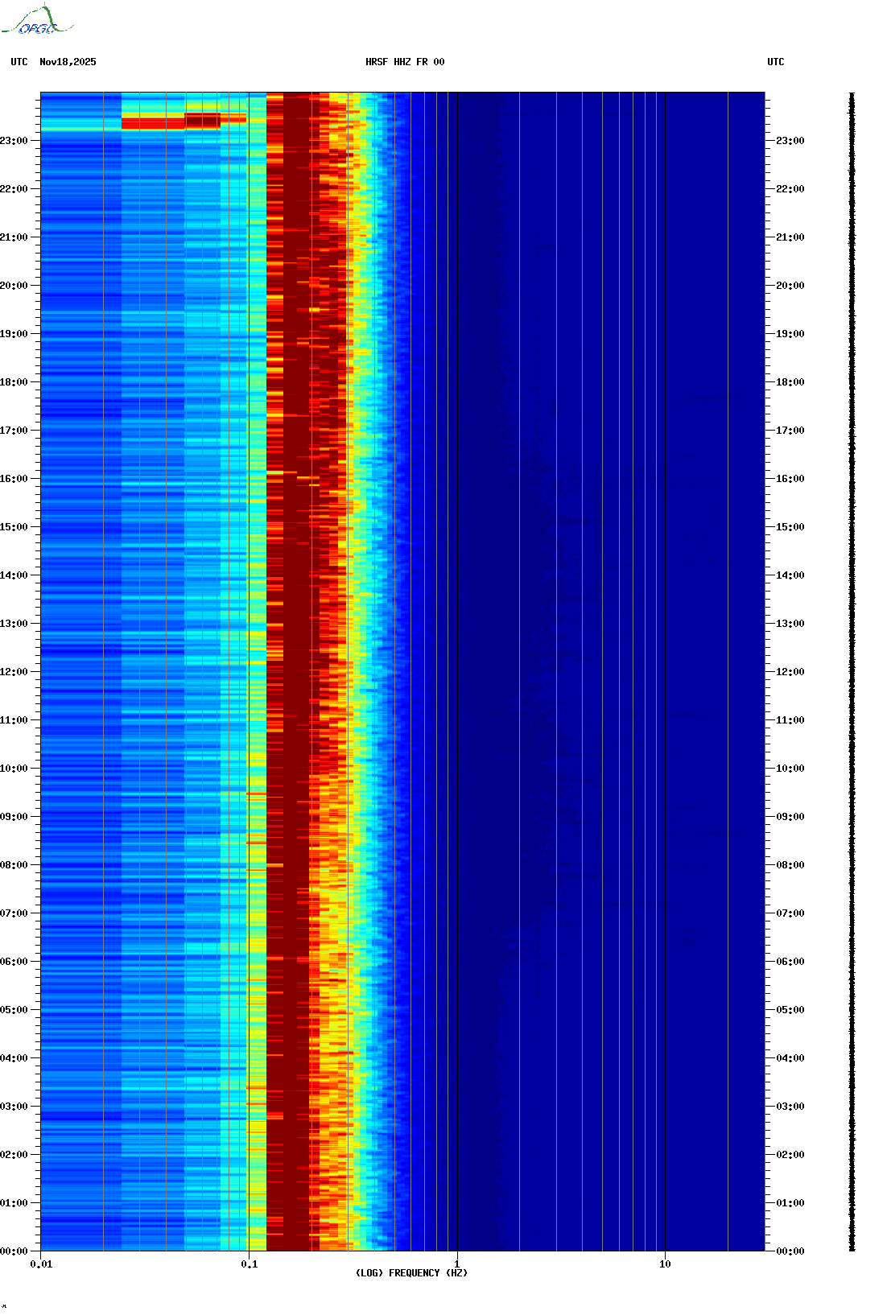Image resolution: width=887 pixels, height=1315 pixels.
Task: Click the 23:00 tick label on left axis
Action: pyautogui.click(x=14, y=141)
